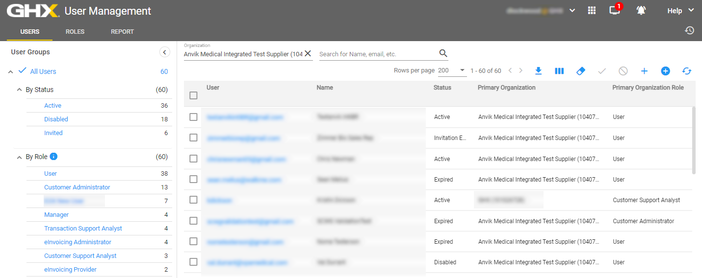Screen dimensions: 702x278
Task: Open the column chooser icon
Action: click(x=559, y=71)
